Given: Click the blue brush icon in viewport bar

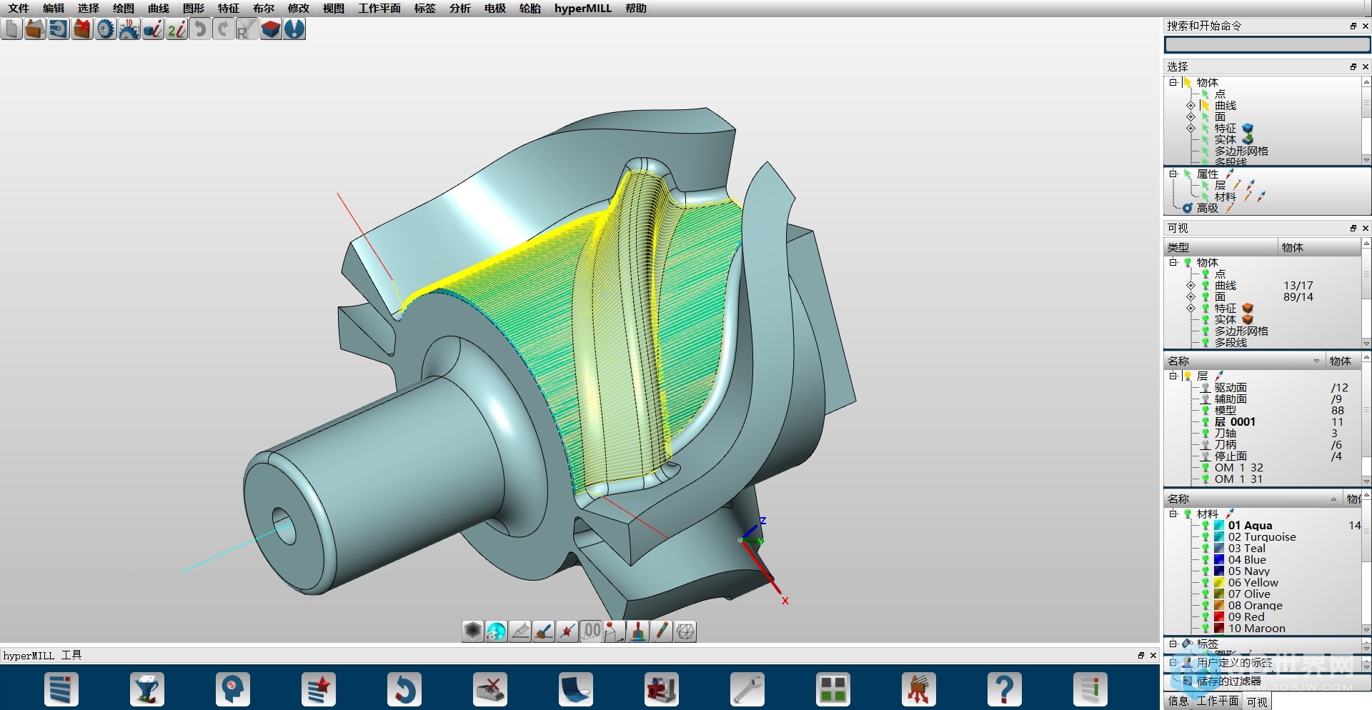Looking at the screenshot, I should pyautogui.click(x=543, y=631).
